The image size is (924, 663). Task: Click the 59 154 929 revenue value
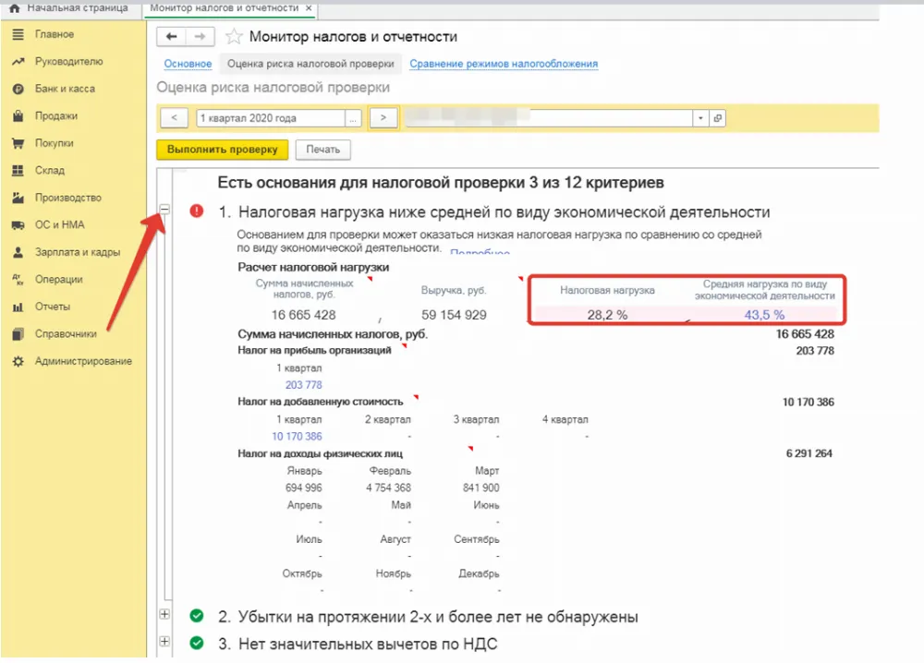(455, 315)
